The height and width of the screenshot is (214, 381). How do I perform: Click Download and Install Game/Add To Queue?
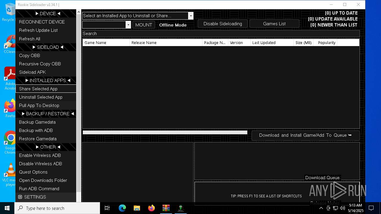click(305, 135)
